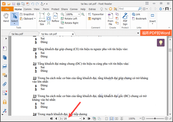Screen dimensions: 173x122
Task: Open the page number dropdown arrow
Action: pyautogui.click(x=80, y=119)
